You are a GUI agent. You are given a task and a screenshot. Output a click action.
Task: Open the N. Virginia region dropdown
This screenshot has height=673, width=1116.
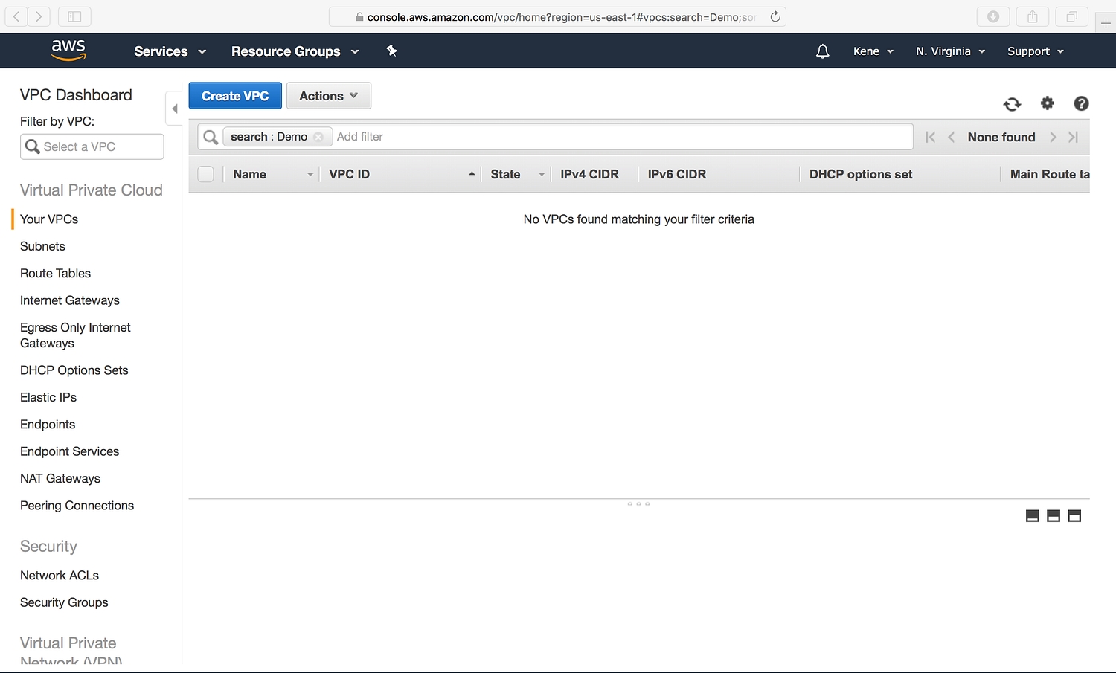[950, 51]
